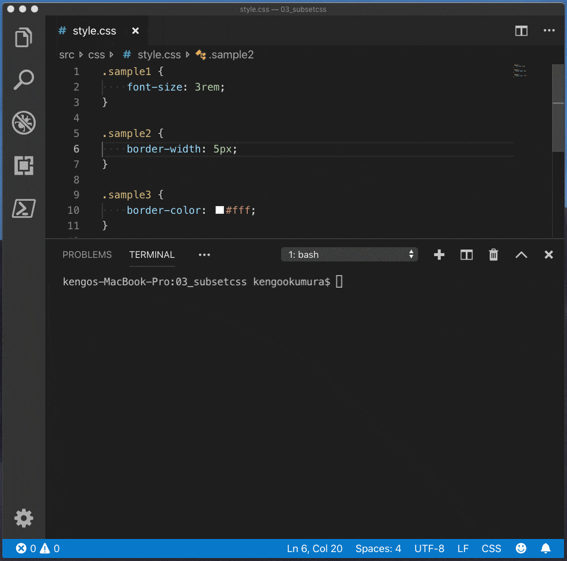Open the Manage gear settings icon

(x=24, y=517)
